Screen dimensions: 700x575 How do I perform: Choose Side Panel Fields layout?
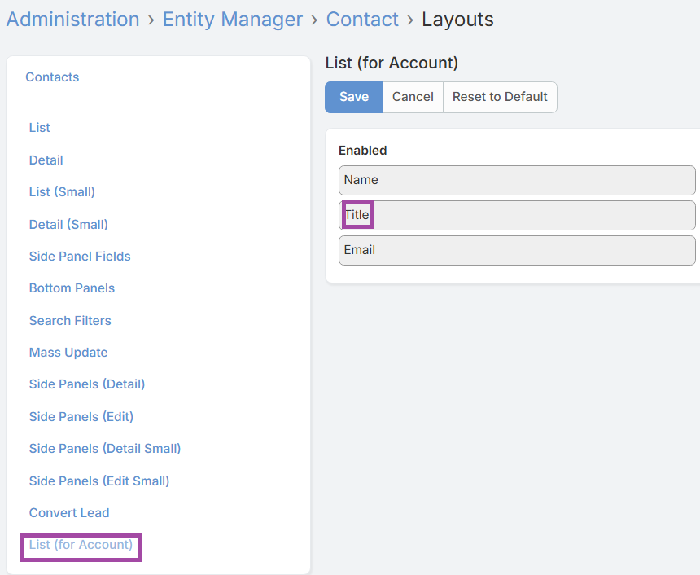click(80, 257)
